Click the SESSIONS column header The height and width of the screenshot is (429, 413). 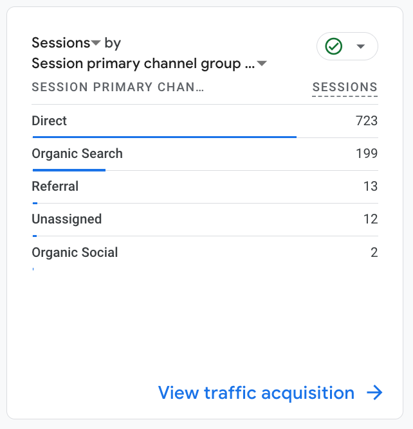(345, 87)
